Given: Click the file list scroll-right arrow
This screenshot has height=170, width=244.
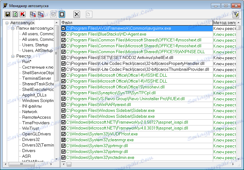Looking at the screenshot, I should pos(233,164).
